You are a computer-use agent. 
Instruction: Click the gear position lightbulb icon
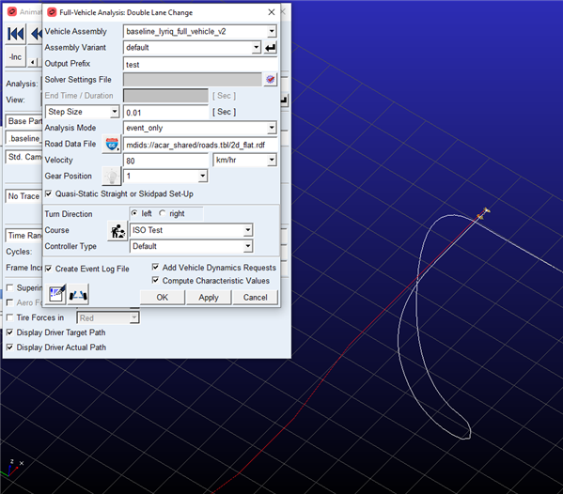112,177
